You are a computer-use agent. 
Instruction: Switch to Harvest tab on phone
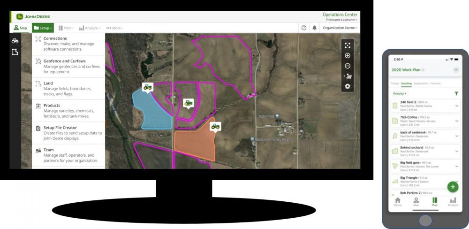[435, 84]
